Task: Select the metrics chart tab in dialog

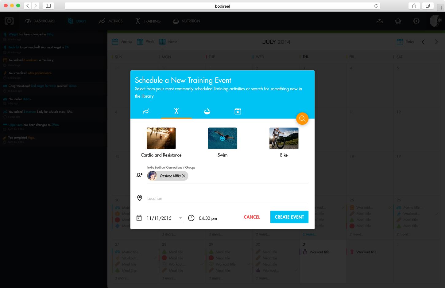Action: coord(146,111)
